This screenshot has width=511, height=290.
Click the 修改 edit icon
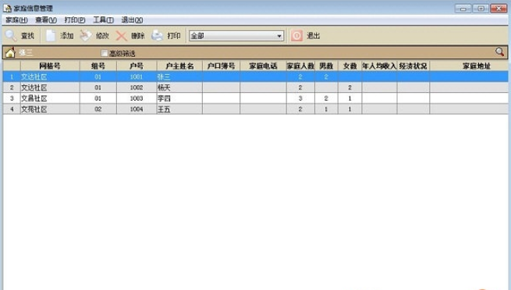point(86,36)
